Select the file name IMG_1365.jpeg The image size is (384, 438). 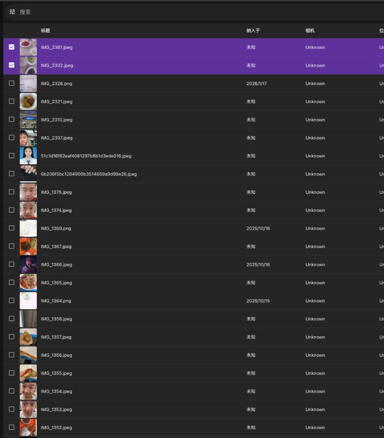pos(56,283)
